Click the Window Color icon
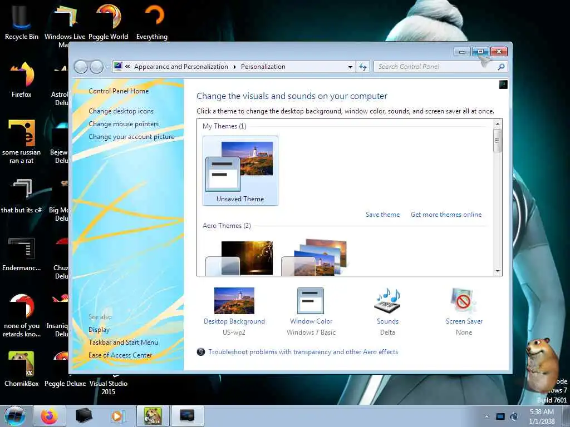Screen dimensions: 570x427 (x=311, y=301)
